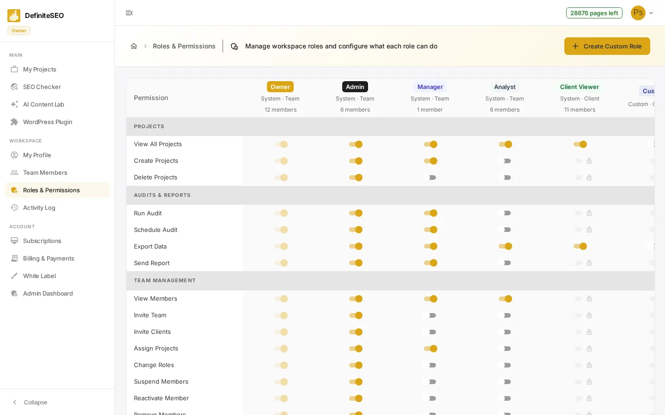665x415 pixels.
Task: Enable Analyst's Run Audit permission
Action: point(505,213)
